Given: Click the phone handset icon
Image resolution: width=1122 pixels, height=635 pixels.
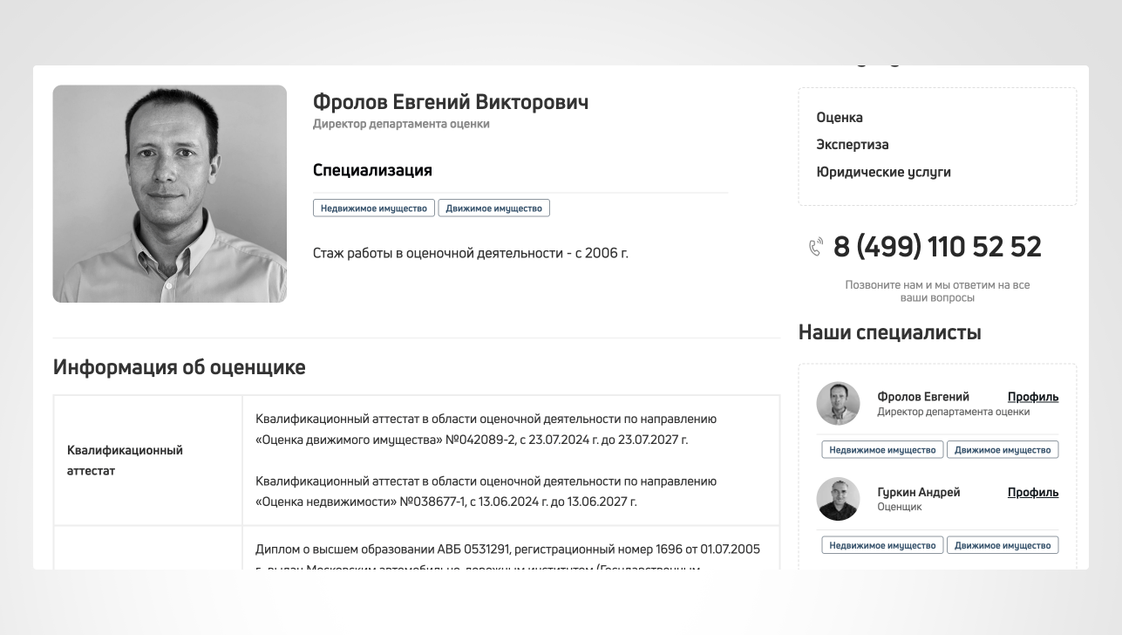Looking at the screenshot, I should coord(816,248).
